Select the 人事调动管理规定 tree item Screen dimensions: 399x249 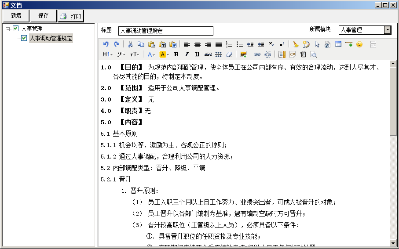tap(51, 38)
